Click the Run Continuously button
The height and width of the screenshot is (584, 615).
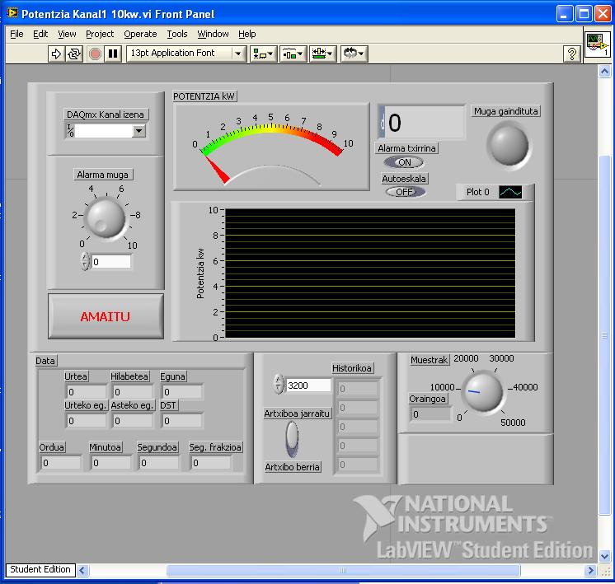coord(73,54)
